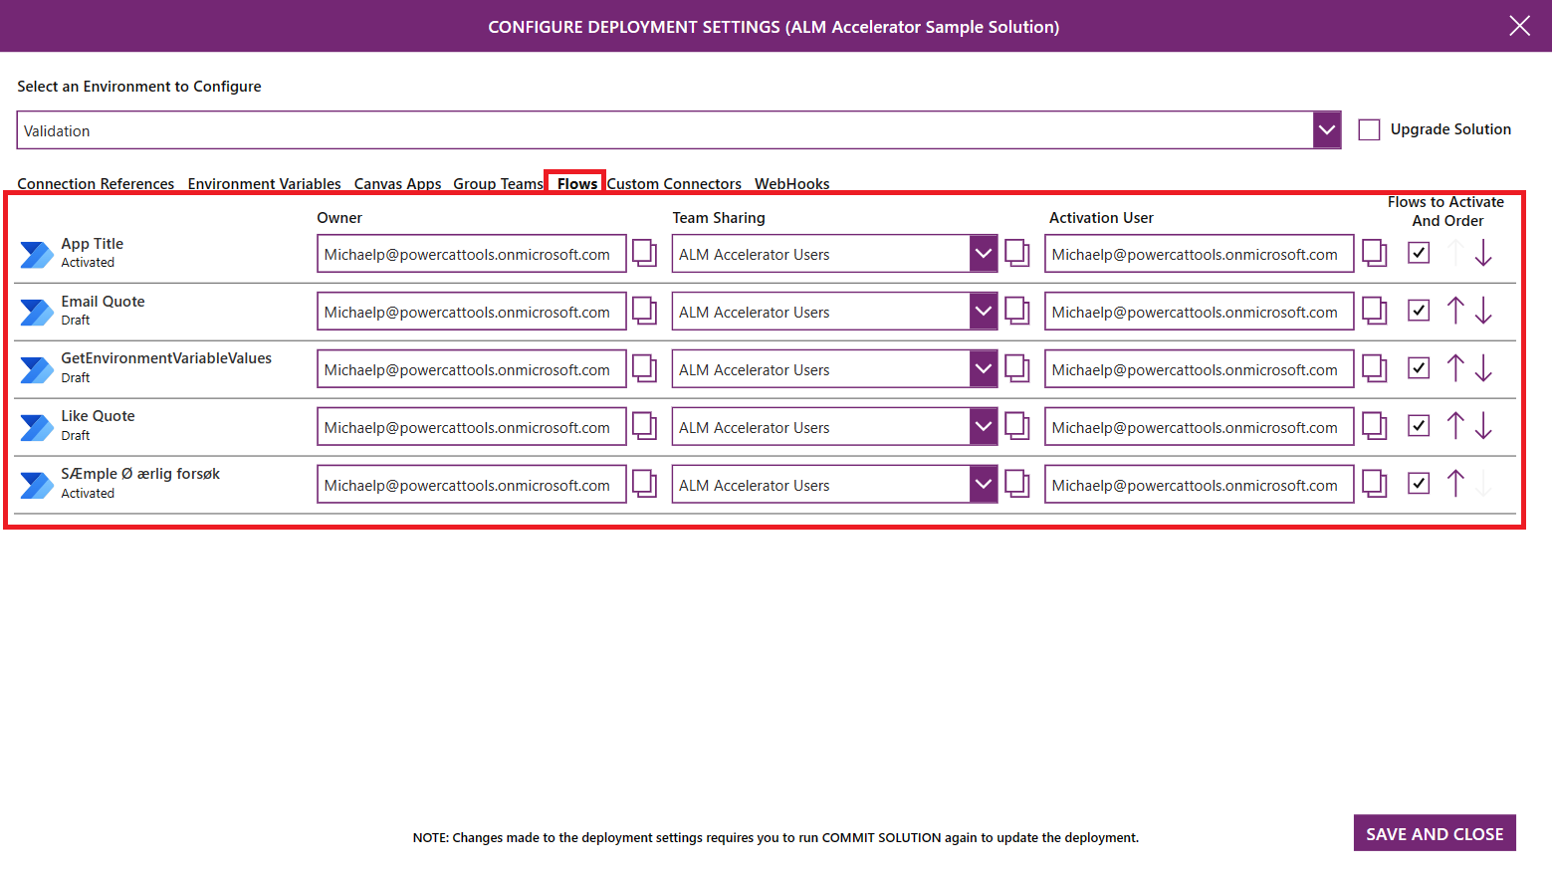
Task: Open the WebHooks tab
Action: 792,183
